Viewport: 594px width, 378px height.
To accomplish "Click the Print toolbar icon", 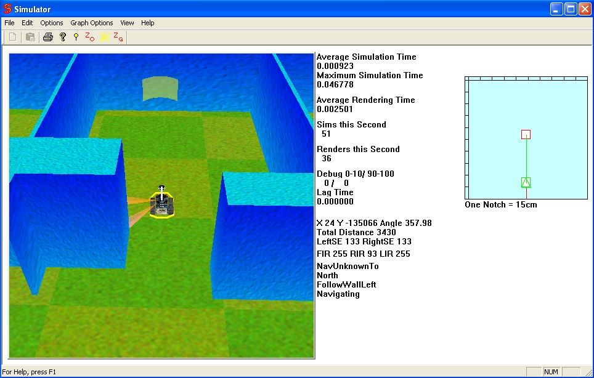I will [48, 38].
